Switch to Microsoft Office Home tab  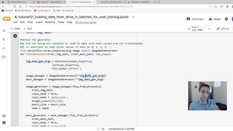click(21, 2)
